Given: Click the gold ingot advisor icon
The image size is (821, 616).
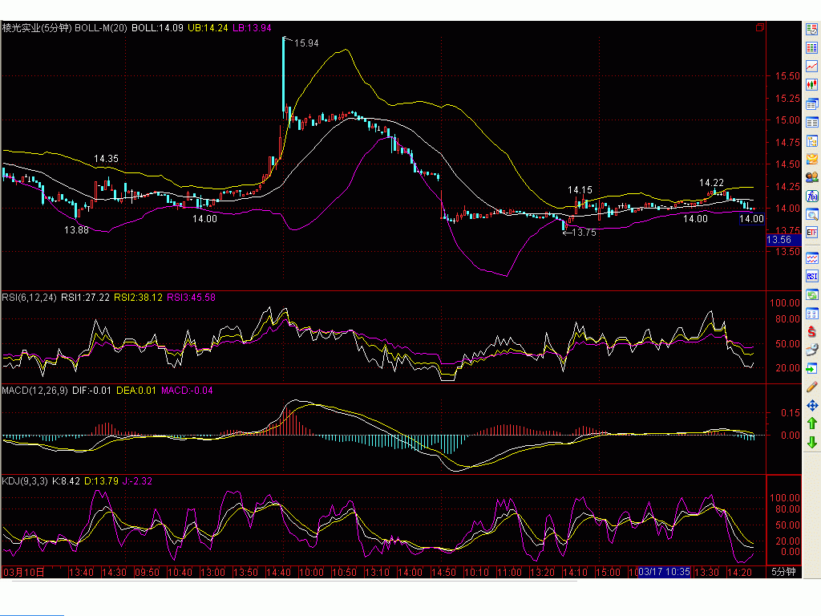Looking at the screenshot, I should [811, 160].
